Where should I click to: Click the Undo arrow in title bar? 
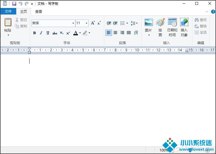pos(20,4)
